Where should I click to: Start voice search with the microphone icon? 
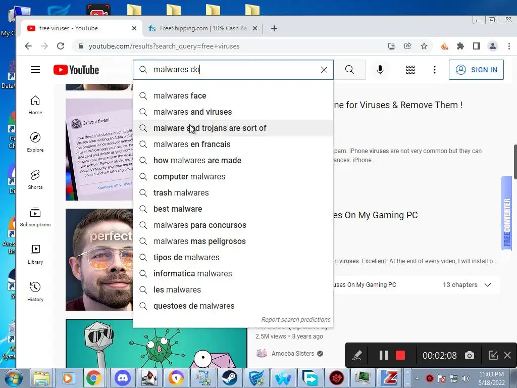[x=380, y=70]
